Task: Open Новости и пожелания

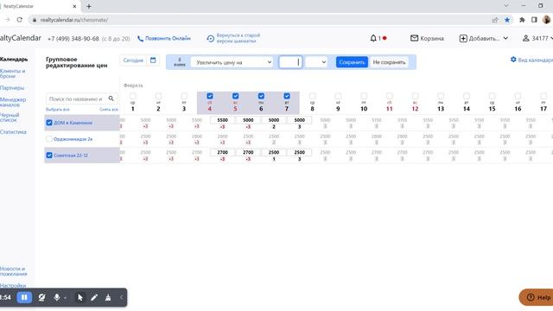Action: [14, 271]
